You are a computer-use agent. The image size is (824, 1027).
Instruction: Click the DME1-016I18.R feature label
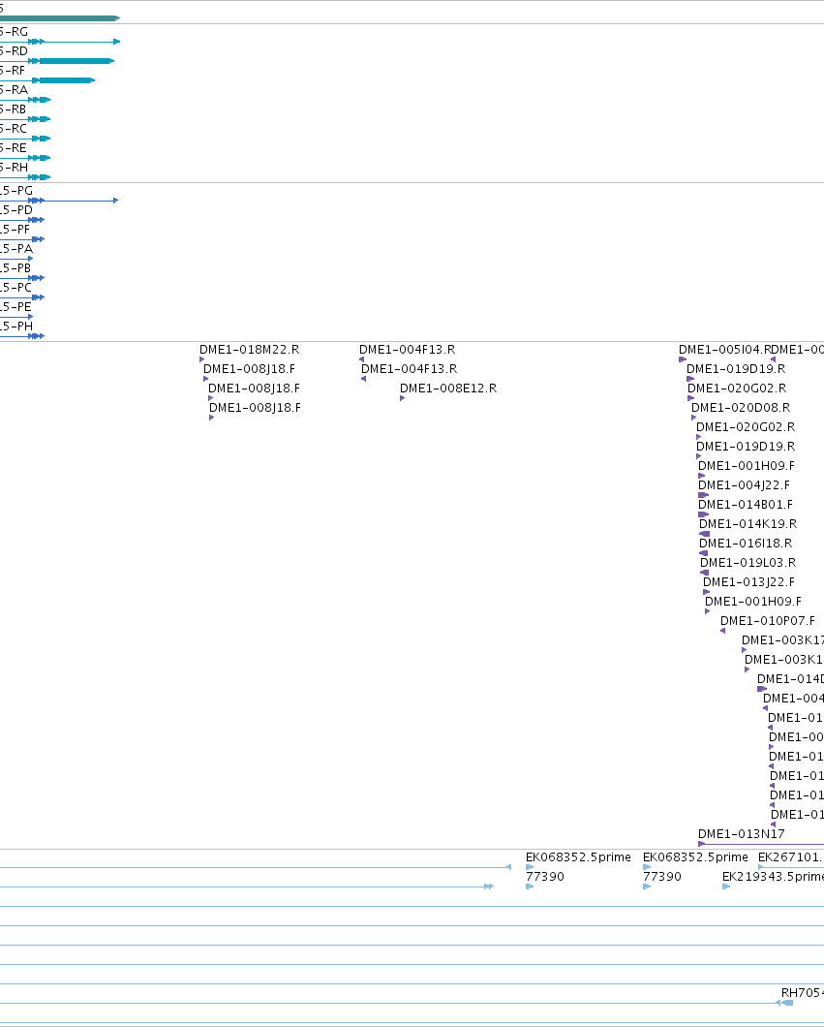coord(746,543)
